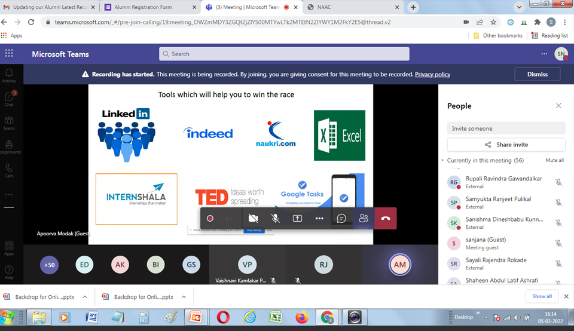Click the Teams Search box
The height and width of the screenshot is (331, 574).
click(x=284, y=54)
